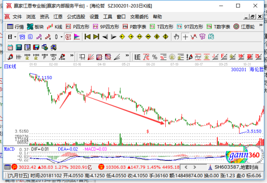Image resolution: width=267 pixels, height=183 pixels.
Task: Open the 江恩轮 (Gann wheel) tool
Action: point(244,26)
